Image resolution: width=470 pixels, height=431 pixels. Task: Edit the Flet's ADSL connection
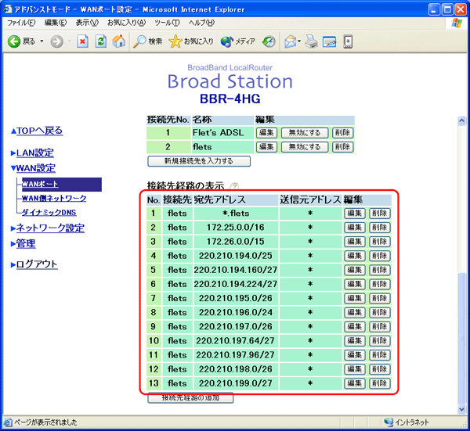pos(266,133)
